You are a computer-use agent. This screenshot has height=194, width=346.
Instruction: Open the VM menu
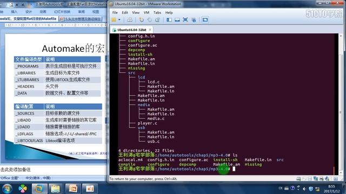click(147, 12)
